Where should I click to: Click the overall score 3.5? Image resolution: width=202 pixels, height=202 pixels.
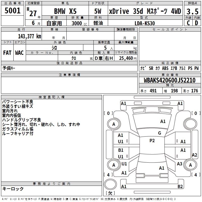pyautogui.click(x=192, y=11)
